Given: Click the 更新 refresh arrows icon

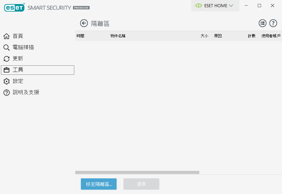Looking at the screenshot, I should click(x=7, y=59).
